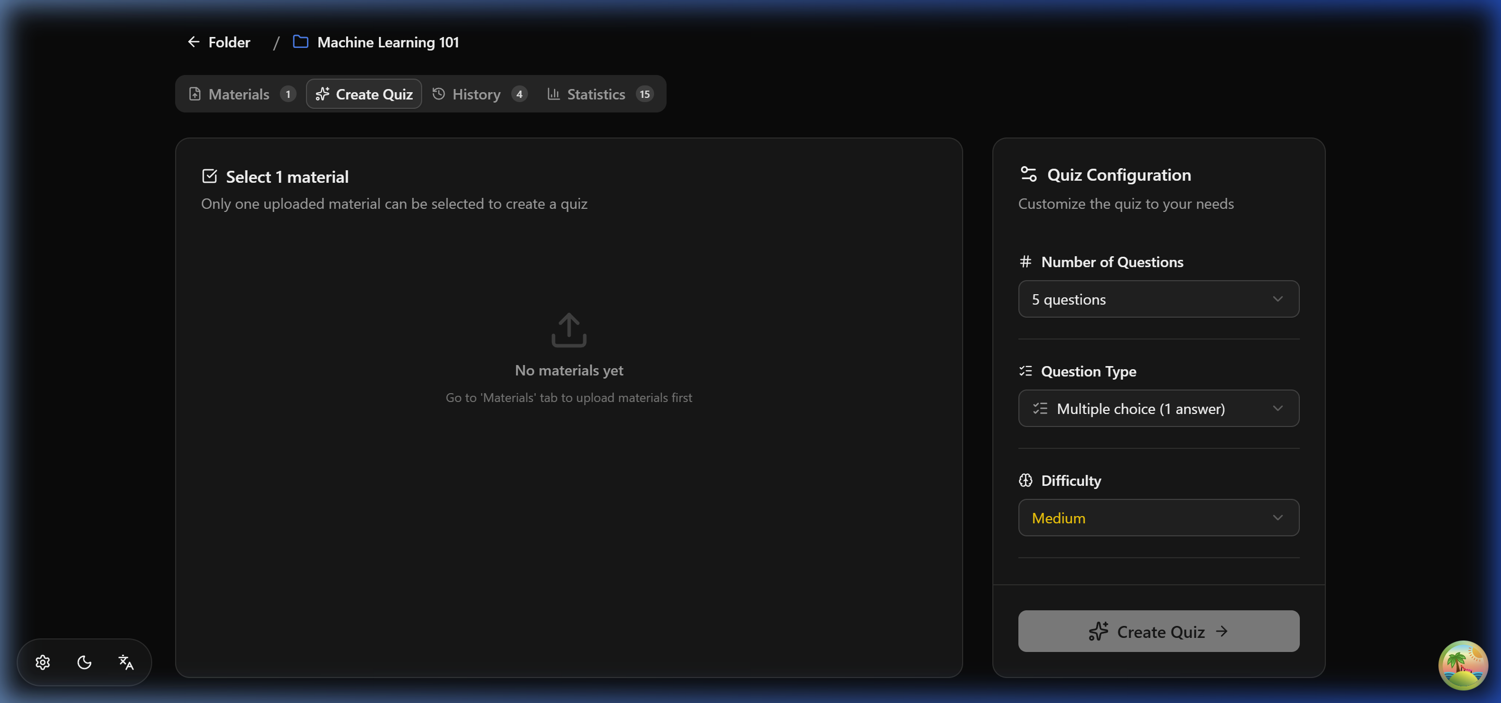Click the back arrow next to Folder
The height and width of the screenshot is (703, 1501).
(x=194, y=41)
